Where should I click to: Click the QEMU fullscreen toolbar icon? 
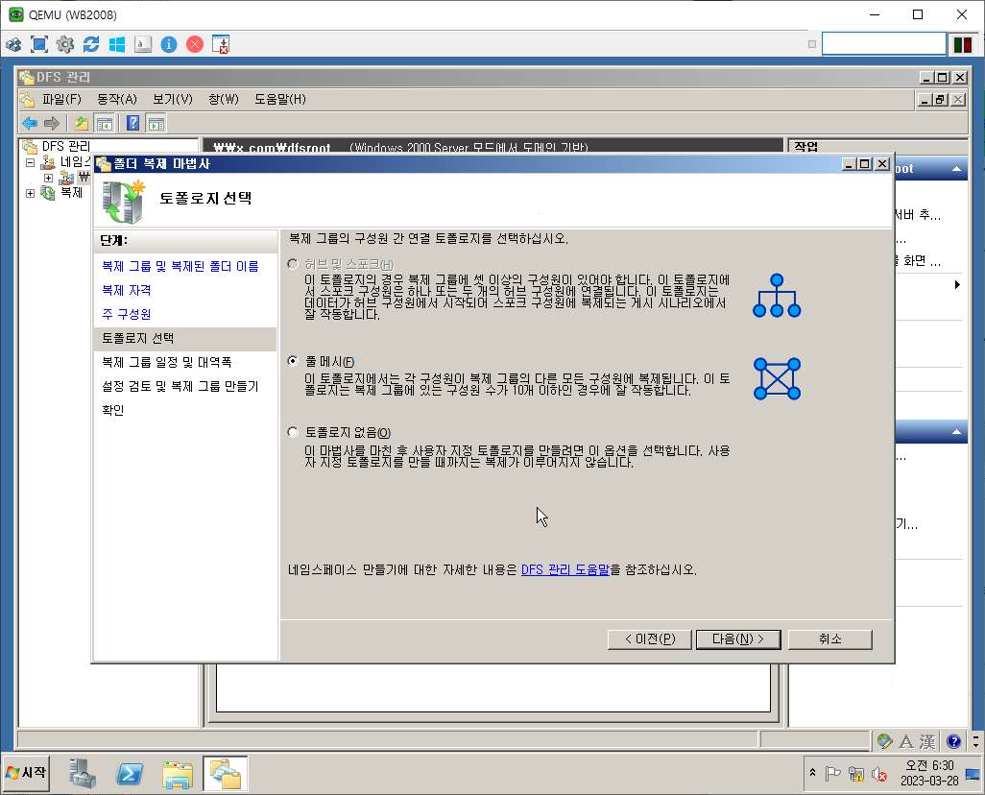point(39,44)
